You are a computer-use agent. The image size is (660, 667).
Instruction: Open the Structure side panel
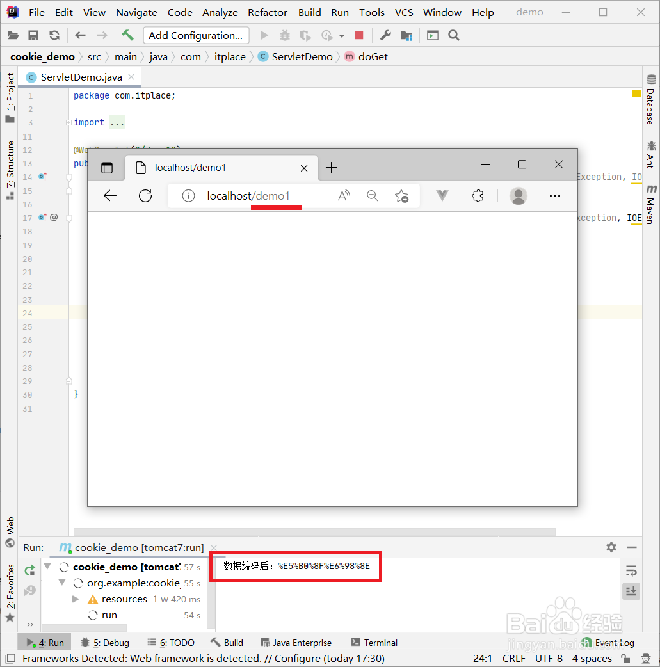coord(10,170)
